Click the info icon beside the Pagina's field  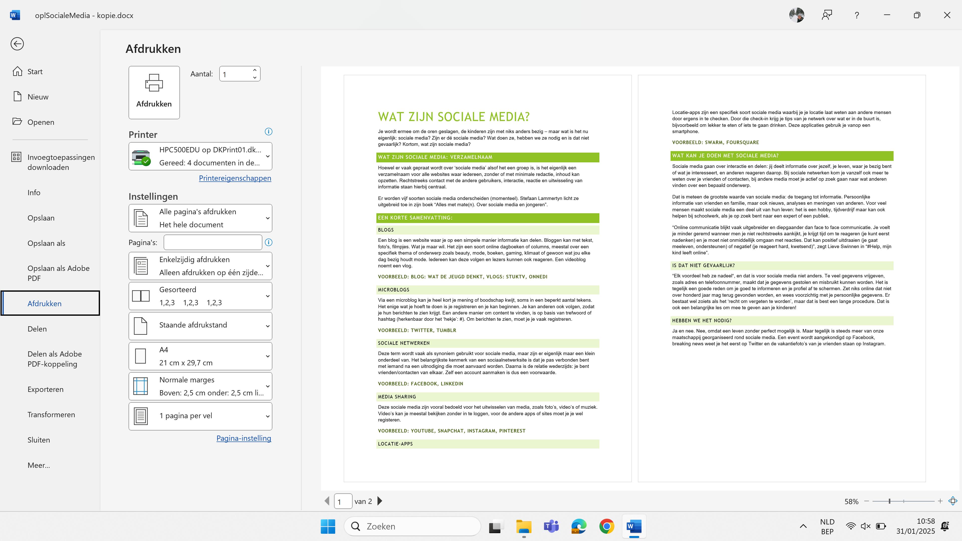coord(268,242)
